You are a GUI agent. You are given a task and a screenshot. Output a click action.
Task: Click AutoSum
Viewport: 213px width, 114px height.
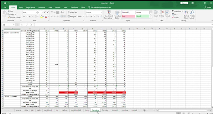click(177, 11)
